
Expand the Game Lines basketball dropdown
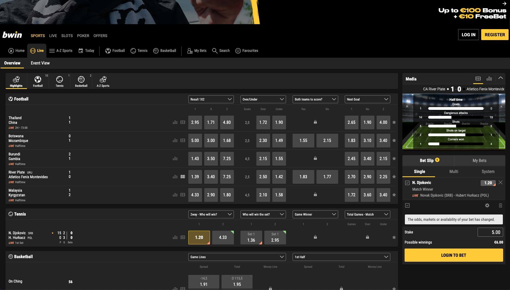[237, 257]
